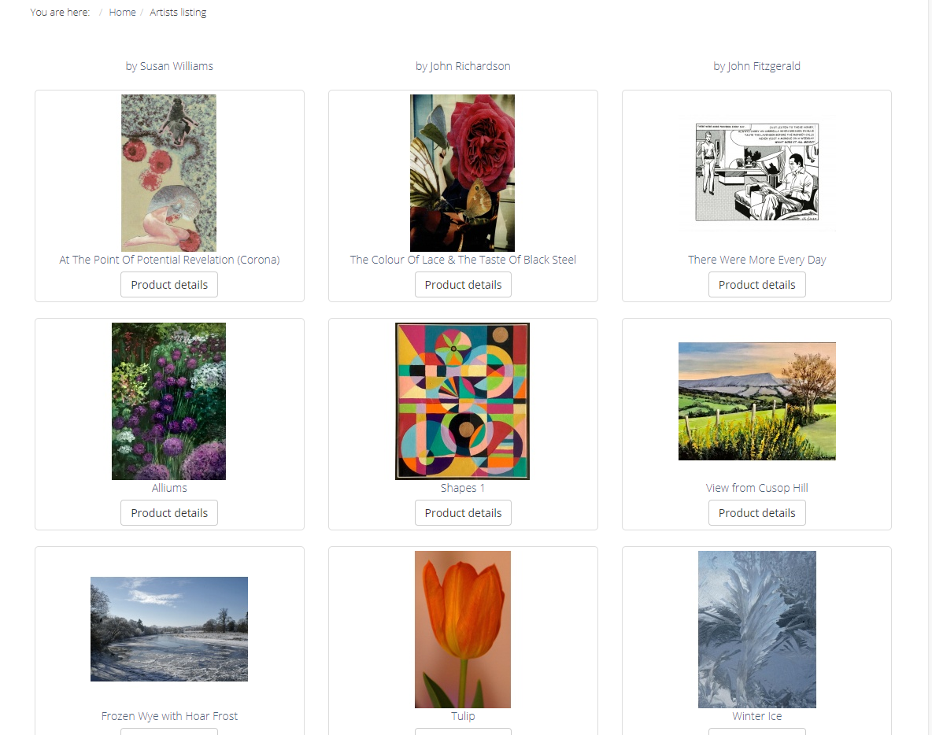View Product details for Black Steel artwork
Image resolution: width=932 pixels, height=735 pixels.
tap(463, 285)
